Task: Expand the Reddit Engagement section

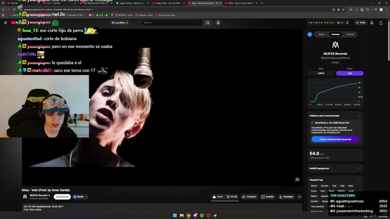Action: [x=359, y=168]
